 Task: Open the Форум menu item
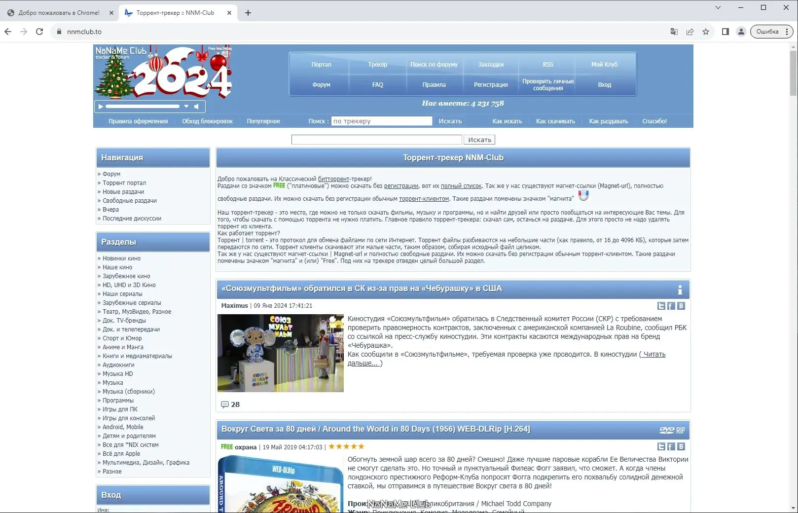tap(321, 85)
